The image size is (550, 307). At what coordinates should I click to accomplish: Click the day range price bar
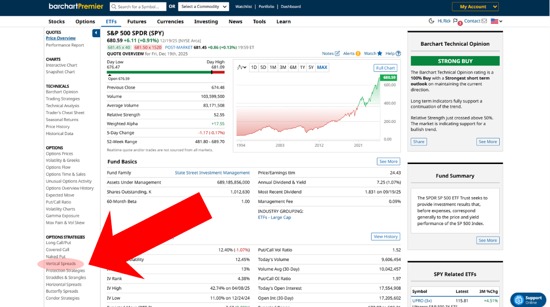click(x=166, y=72)
